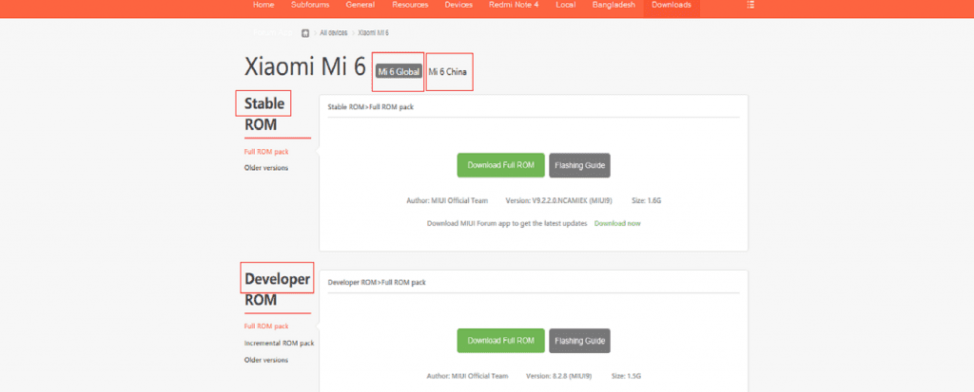Click Developer ROM>Full ROM pack heading
Screen dimensions: 974x392
tap(377, 282)
